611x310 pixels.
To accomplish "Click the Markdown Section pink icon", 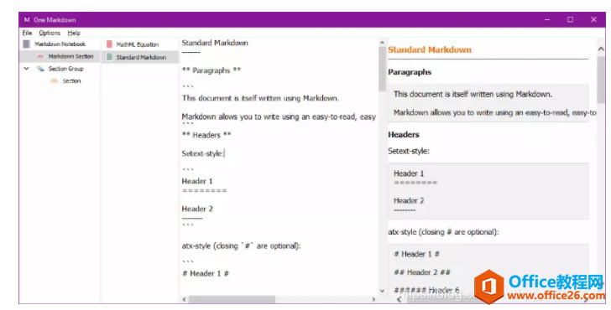I will [40, 56].
